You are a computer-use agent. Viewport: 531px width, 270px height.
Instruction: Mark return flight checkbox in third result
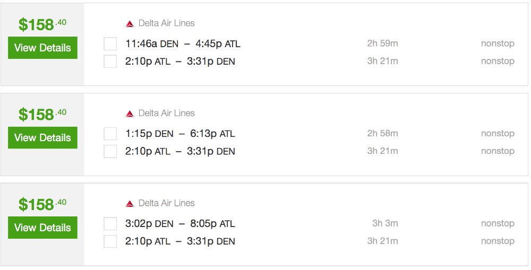coord(110,241)
